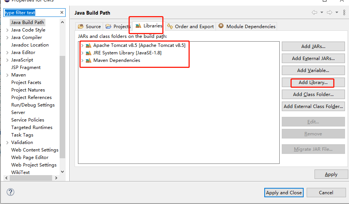Click the Apache Tomcat v8.5 library icon
The width and height of the screenshot is (349, 204).
(88, 45)
